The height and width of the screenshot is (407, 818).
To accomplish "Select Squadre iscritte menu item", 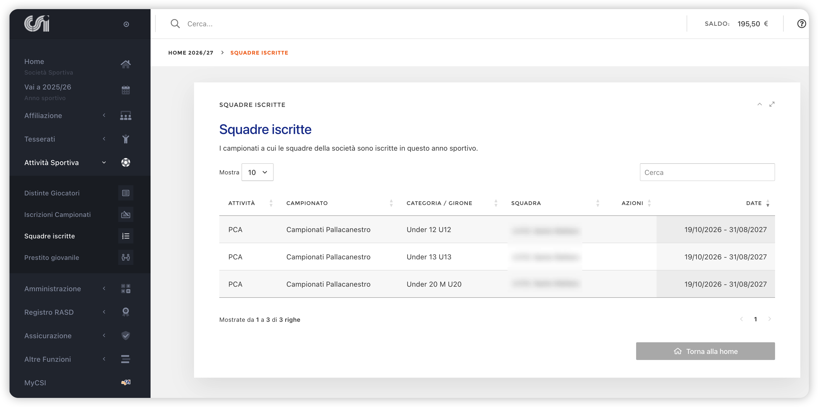I will [50, 236].
